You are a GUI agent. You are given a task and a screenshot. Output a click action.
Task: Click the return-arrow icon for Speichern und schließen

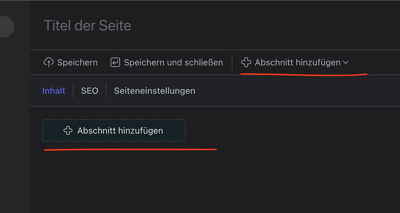(115, 63)
